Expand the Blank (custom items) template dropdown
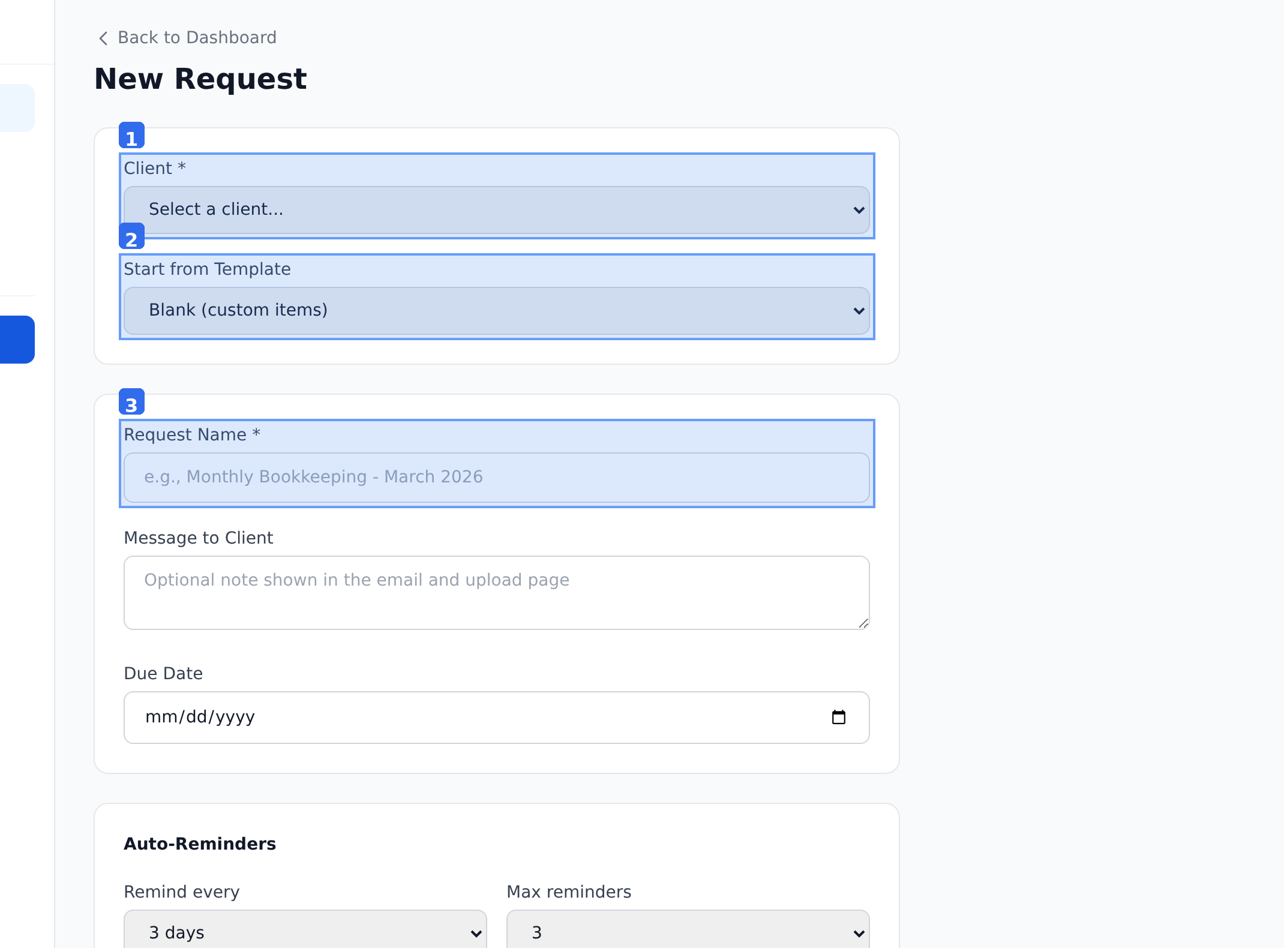 (x=496, y=310)
